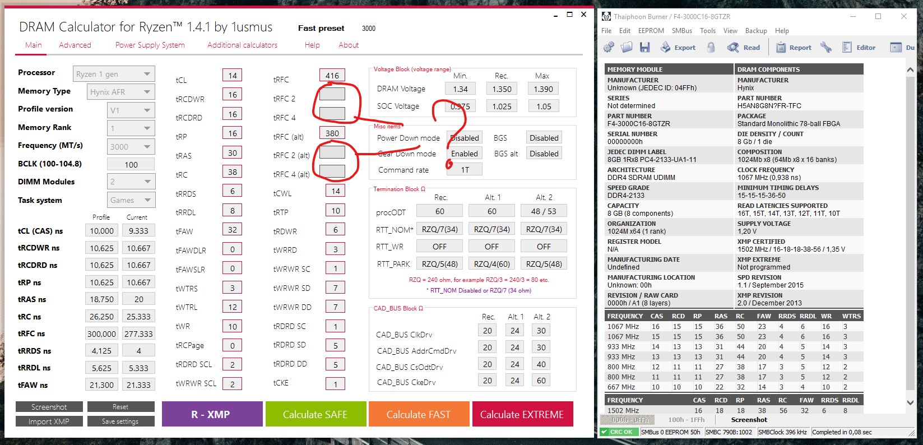Image resolution: width=923 pixels, height=445 pixels.
Task: Open the Memory Rank dropdown
Action: (131, 128)
